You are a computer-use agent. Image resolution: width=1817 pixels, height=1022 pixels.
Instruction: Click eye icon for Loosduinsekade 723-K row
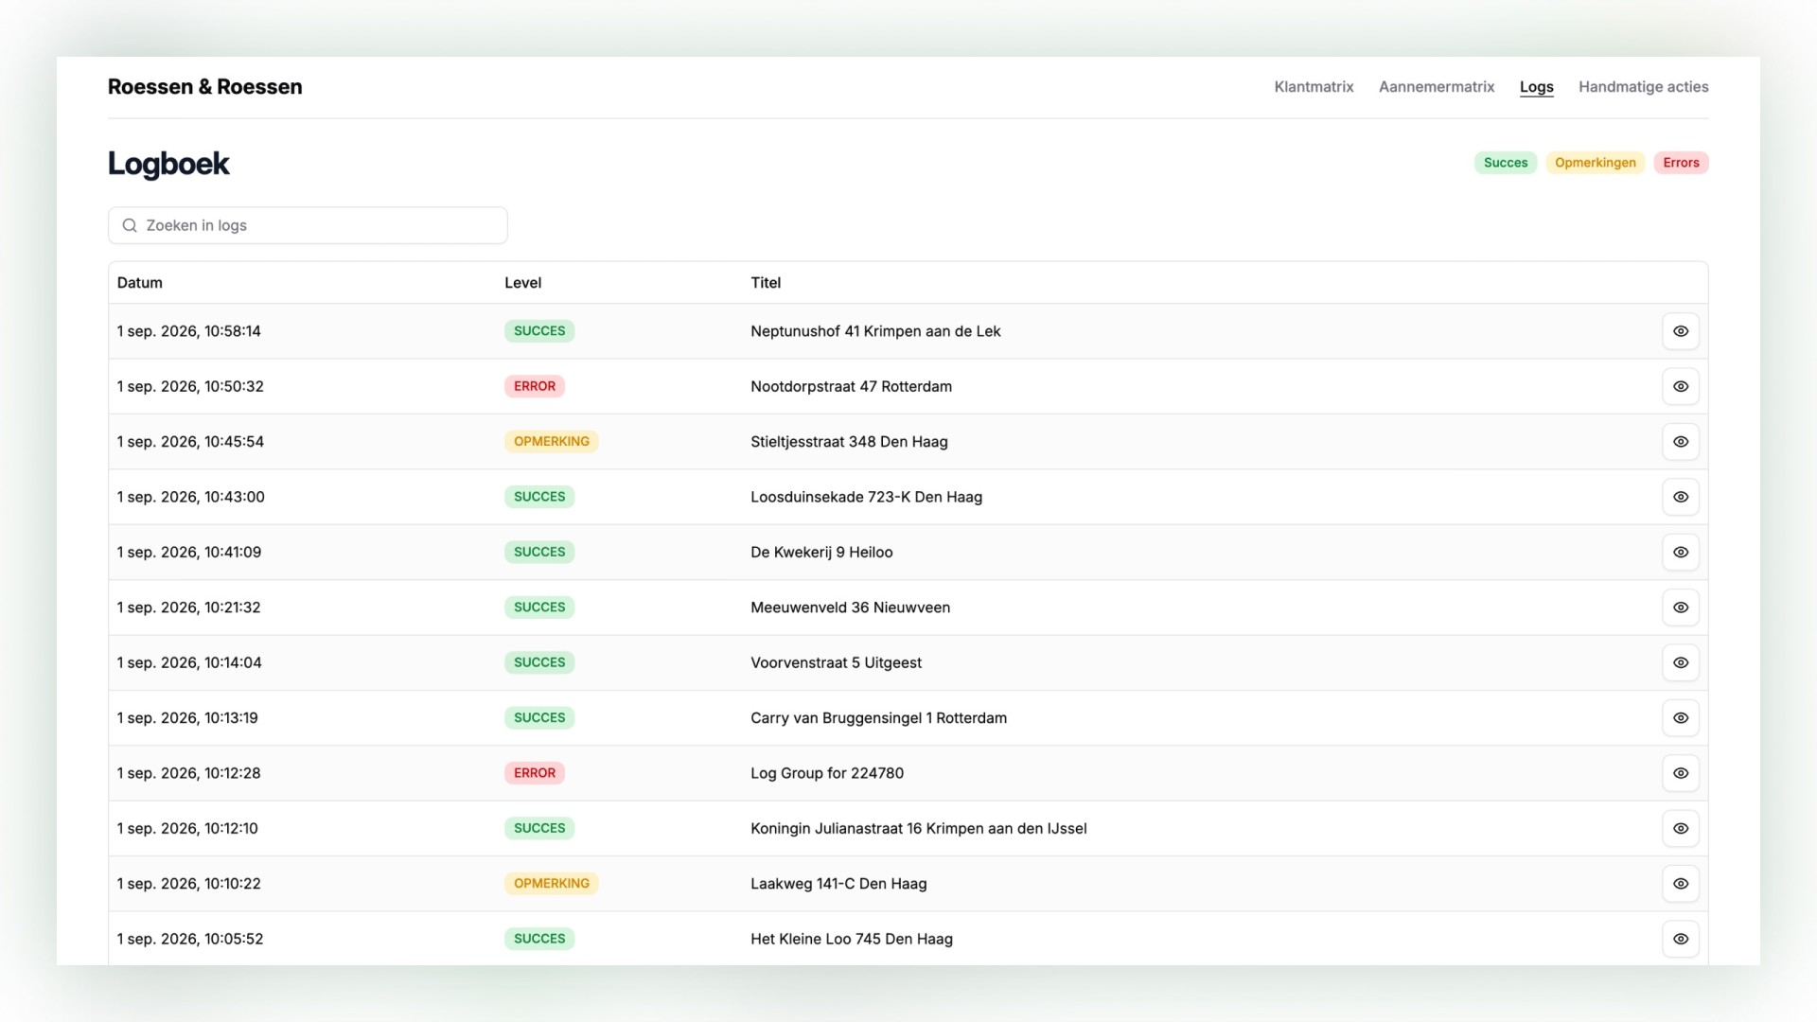point(1681,497)
